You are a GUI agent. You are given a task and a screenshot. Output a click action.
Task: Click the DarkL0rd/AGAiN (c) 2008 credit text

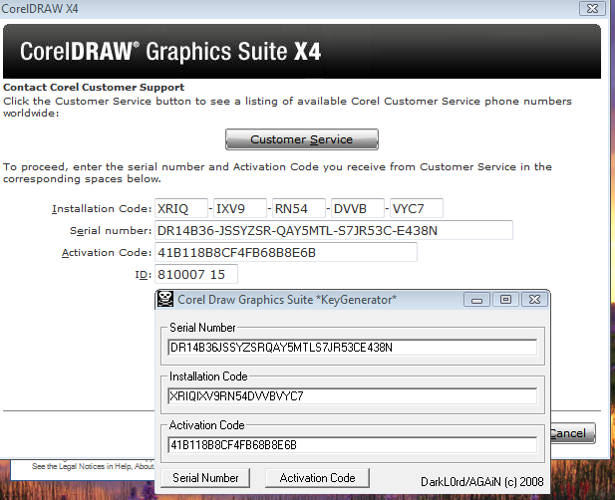482,482
